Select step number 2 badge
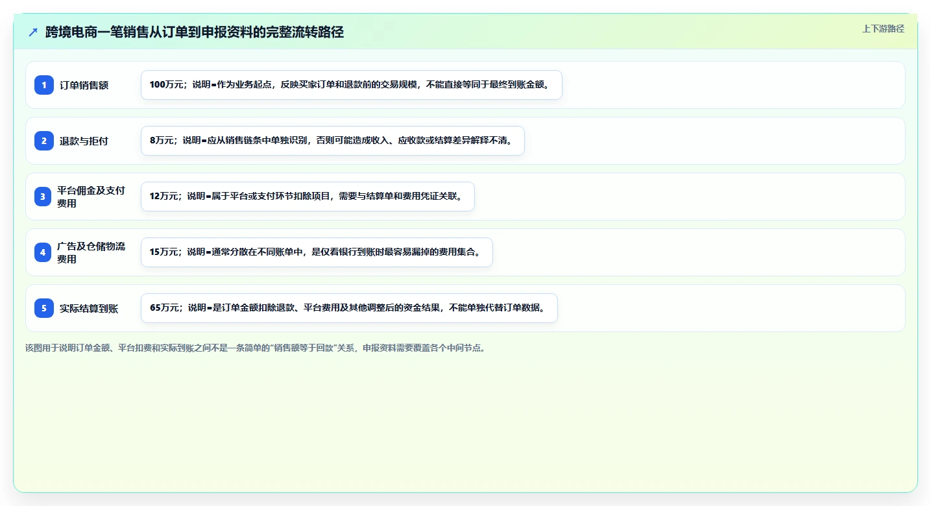 (x=44, y=141)
